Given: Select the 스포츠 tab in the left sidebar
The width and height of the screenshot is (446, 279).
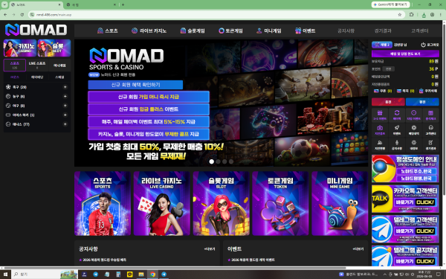Looking at the screenshot, I should pyautogui.click(x=15, y=65).
